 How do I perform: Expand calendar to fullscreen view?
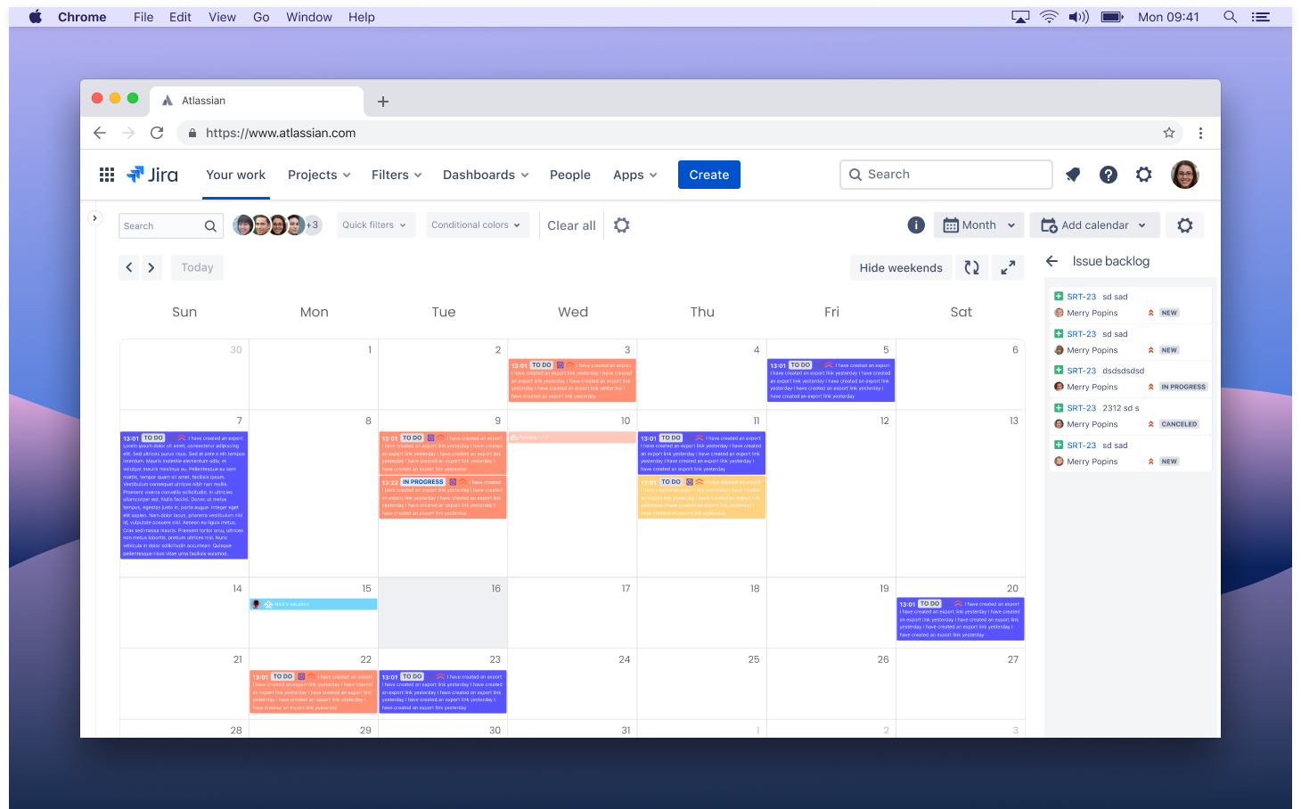1008,267
